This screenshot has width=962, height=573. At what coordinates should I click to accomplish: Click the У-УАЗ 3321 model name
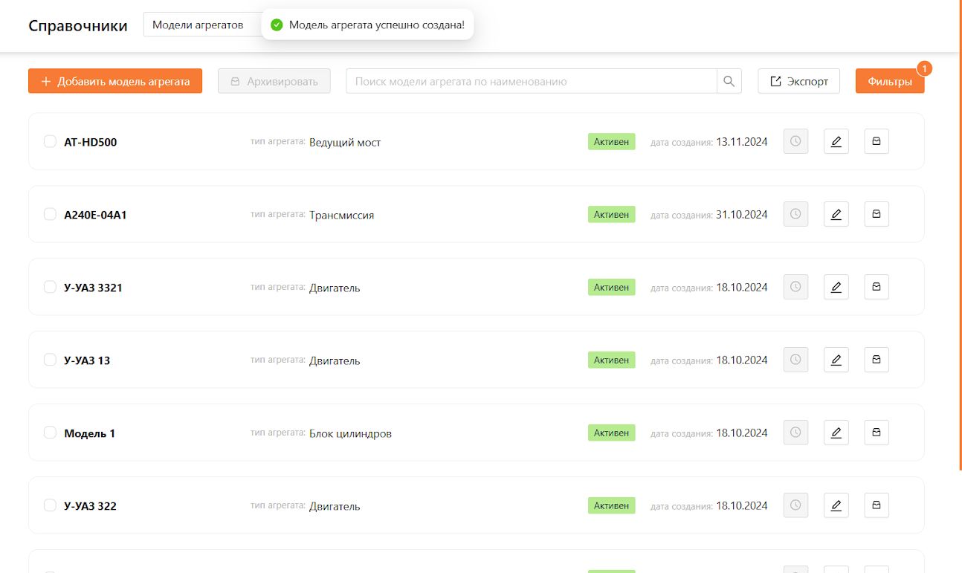tap(93, 288)
